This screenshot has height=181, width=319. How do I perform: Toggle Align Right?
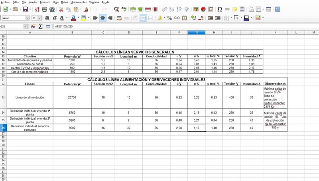pos(110,18)
